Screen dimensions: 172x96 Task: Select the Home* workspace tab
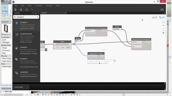tap(44, 13)
